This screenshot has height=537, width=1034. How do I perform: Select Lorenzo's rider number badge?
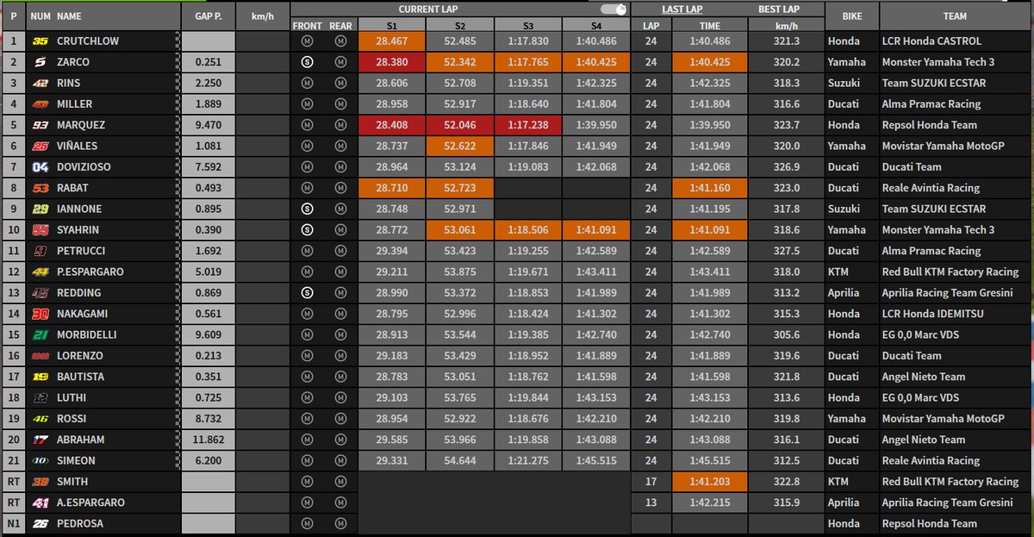coord(39,355)
